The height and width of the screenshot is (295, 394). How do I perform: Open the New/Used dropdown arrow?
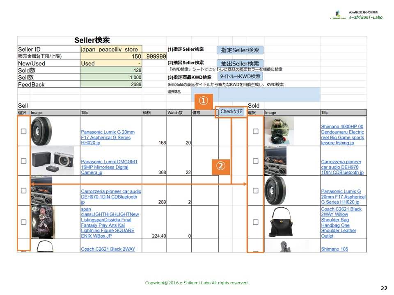click(139, 64)
